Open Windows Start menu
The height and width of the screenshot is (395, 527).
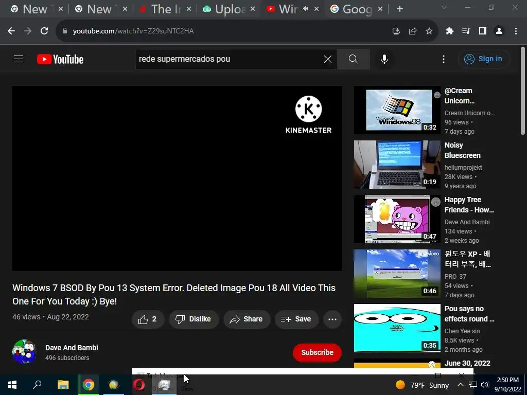(12, 385)
